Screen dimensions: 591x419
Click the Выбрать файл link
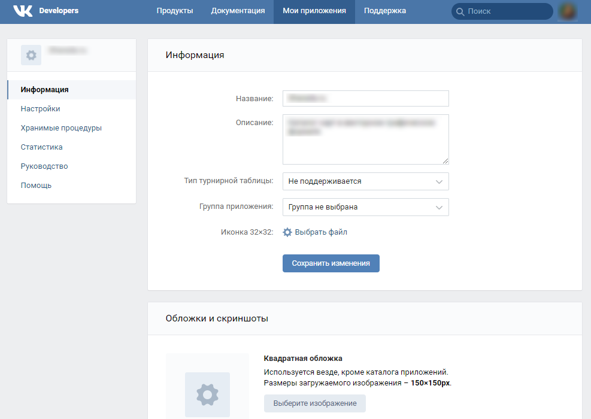[x=321, y=232]
